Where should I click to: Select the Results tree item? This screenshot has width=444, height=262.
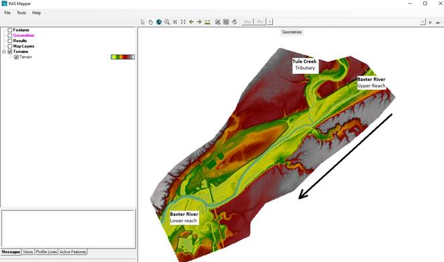20,41
